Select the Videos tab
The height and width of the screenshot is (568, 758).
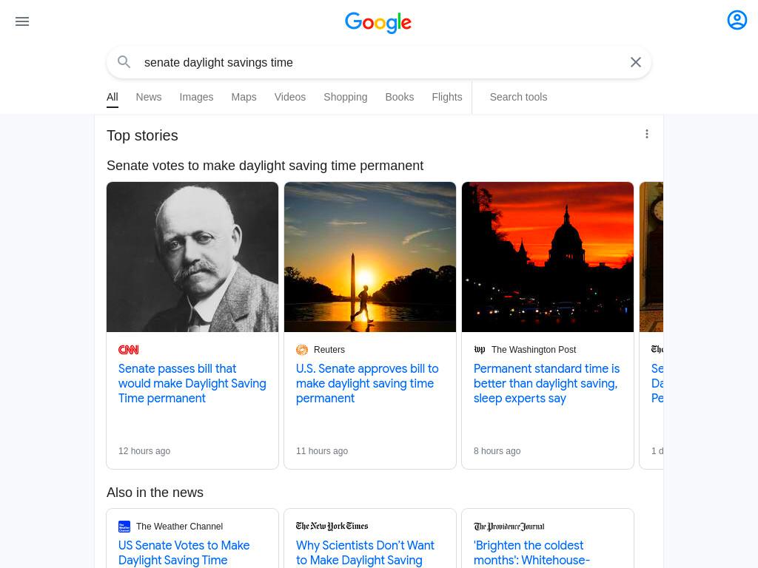pos(290,97)
